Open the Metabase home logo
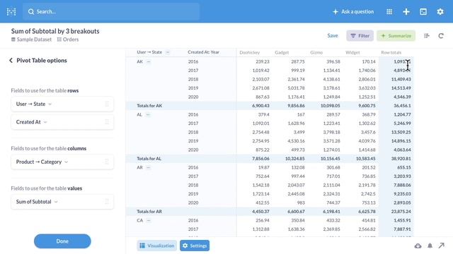The image size is (453, 254). click(11, 11)
